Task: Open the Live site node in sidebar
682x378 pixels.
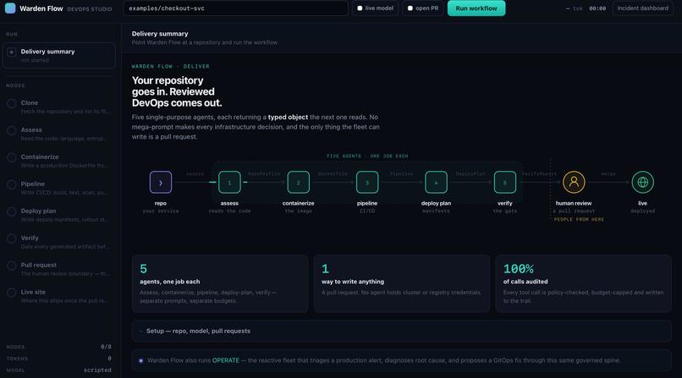Action: (59, 296)
